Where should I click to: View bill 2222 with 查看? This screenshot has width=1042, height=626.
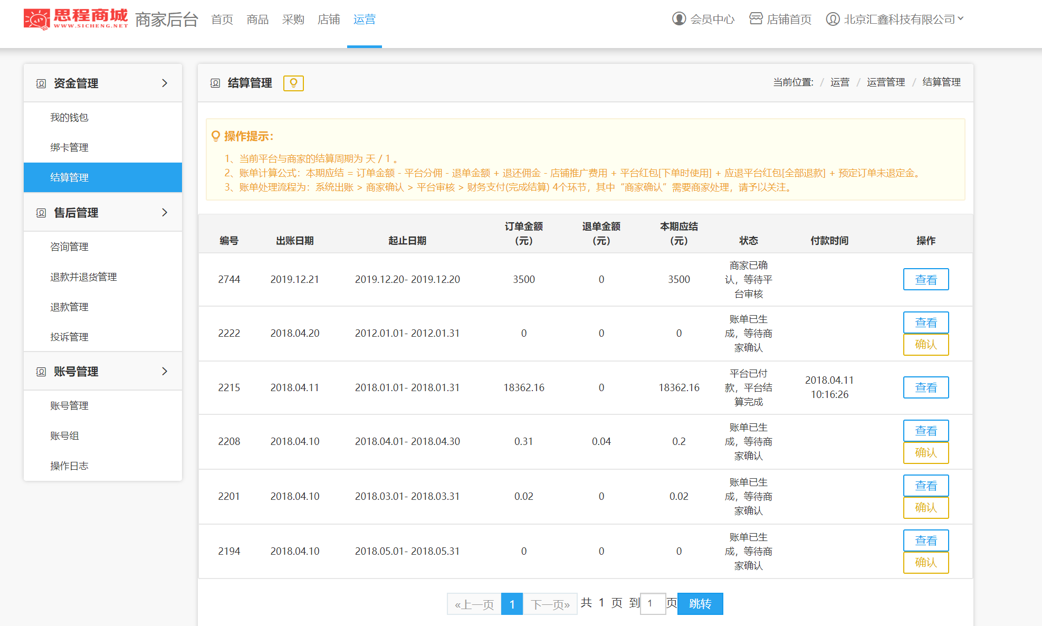click(926, 323)
